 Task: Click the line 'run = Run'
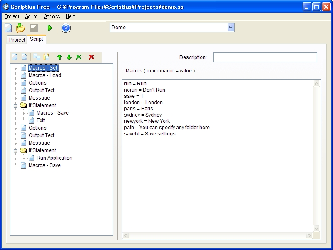pos(135,84)
